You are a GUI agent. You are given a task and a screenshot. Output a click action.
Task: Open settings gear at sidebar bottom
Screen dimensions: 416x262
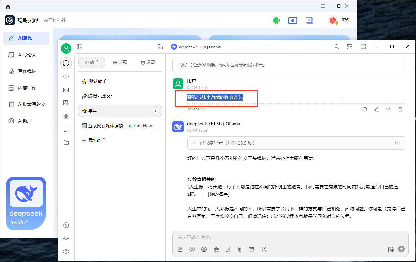pos(66,252)
